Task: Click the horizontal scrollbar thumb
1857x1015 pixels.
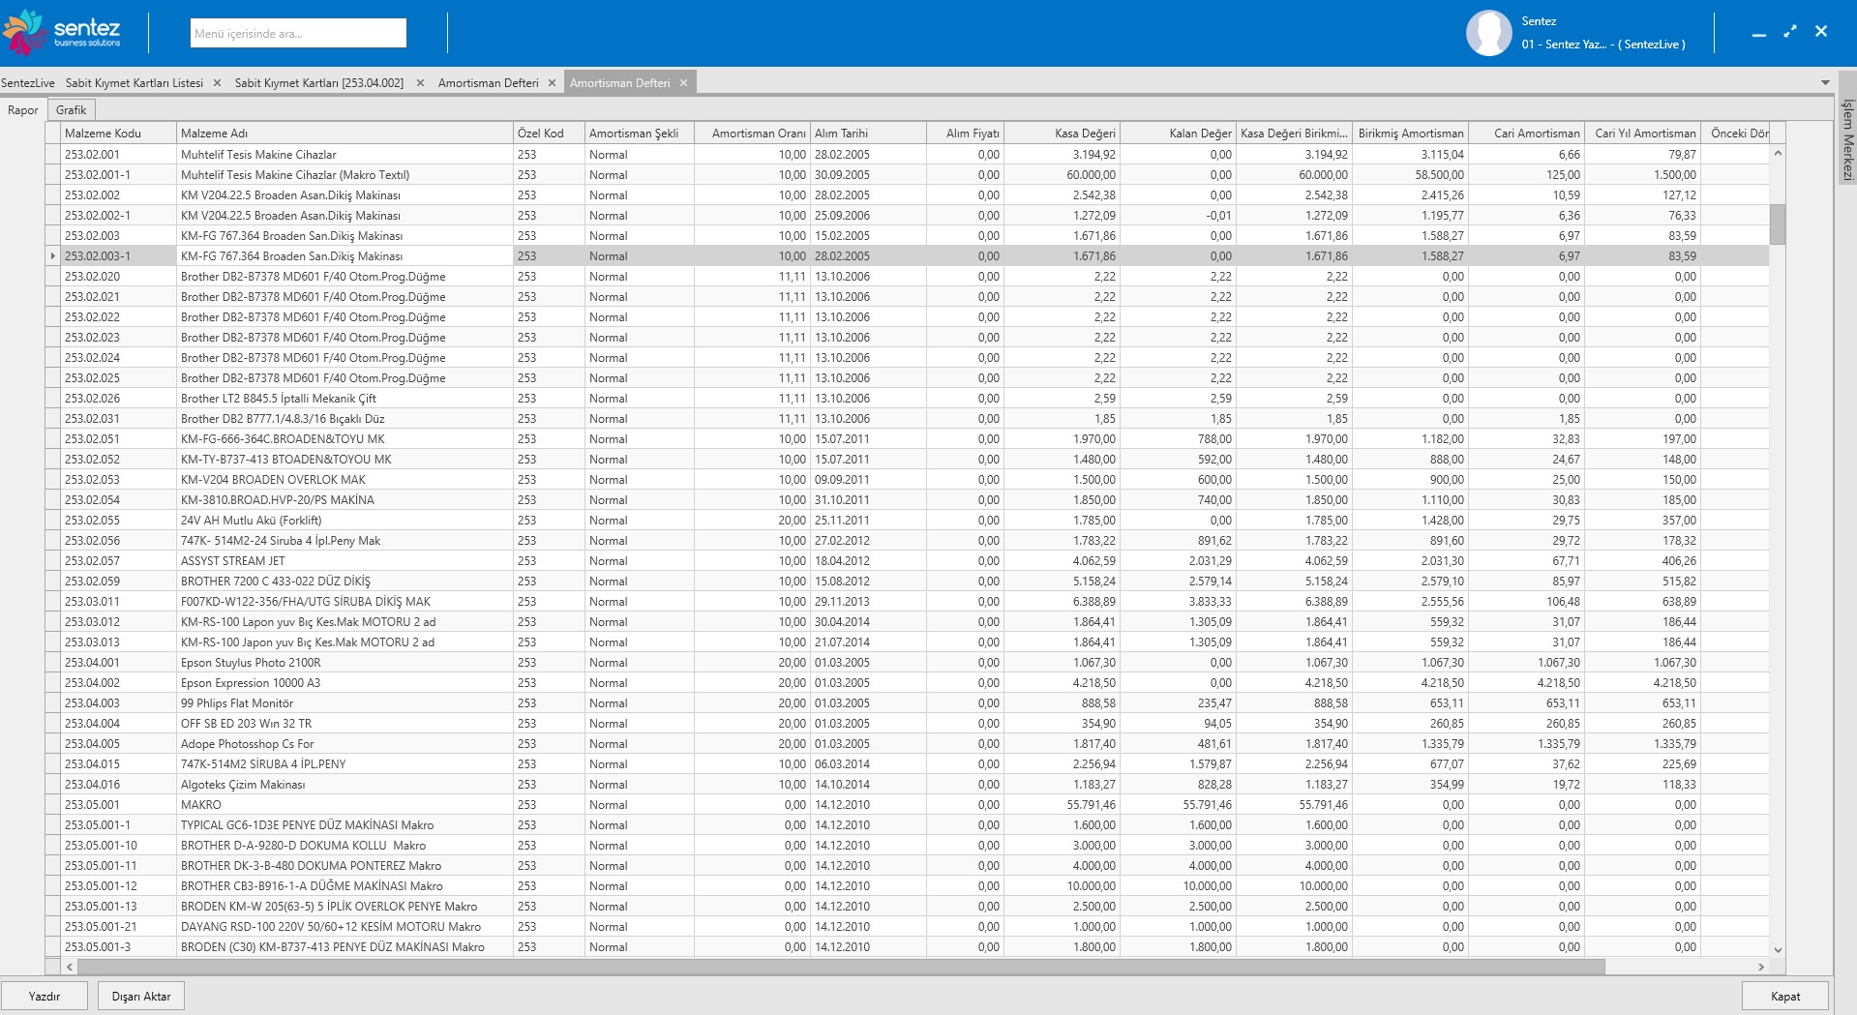Action: [x=841, y=967]
